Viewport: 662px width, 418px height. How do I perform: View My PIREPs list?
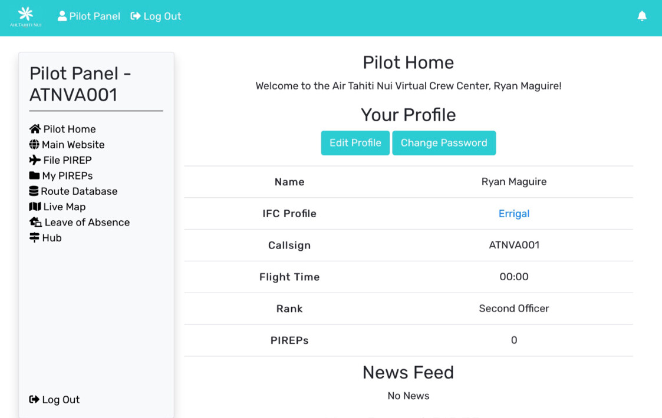coord(61,176)
